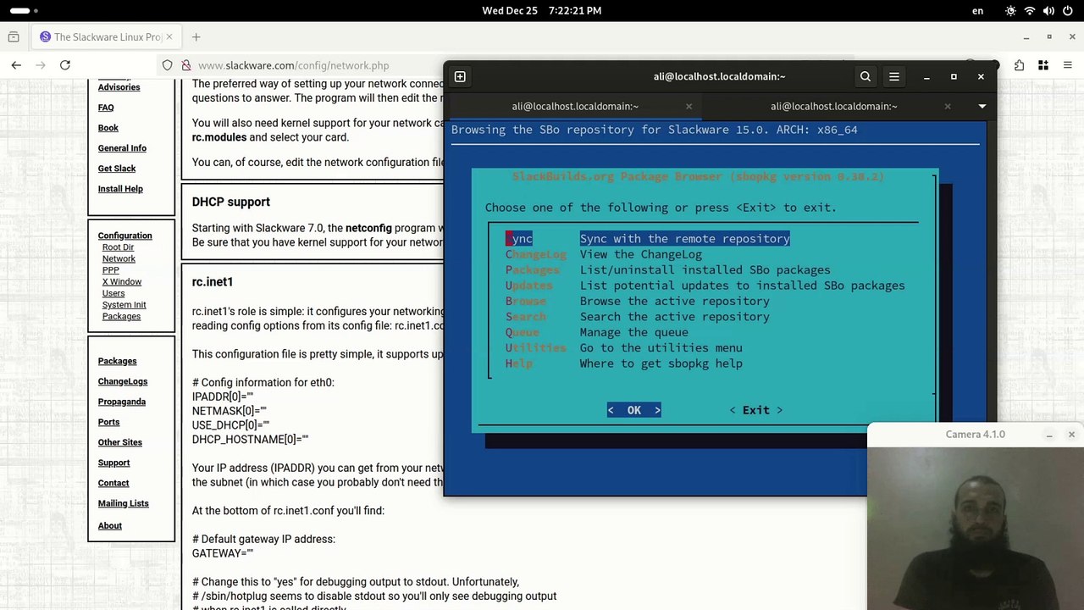This screenshot has height=610, width=1084.
Task: Close the first terminal tab
Action: pyautogui.click(x=689, y=106)
